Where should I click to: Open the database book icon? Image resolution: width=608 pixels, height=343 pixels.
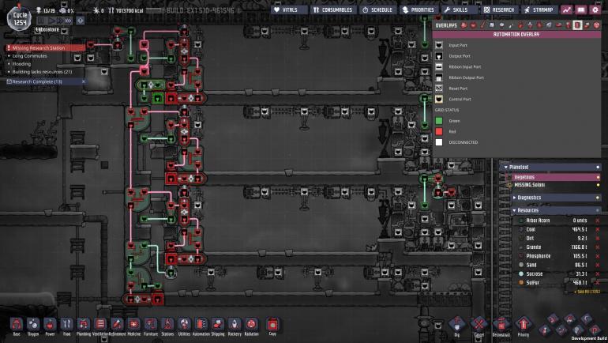point(580,10)
